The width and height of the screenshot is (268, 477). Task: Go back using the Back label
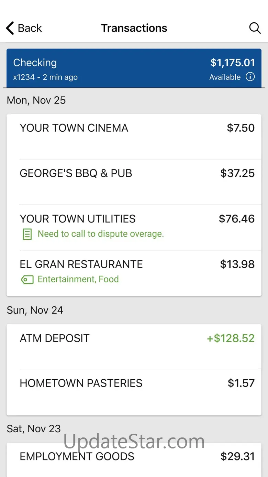click(x=30, y=28)
